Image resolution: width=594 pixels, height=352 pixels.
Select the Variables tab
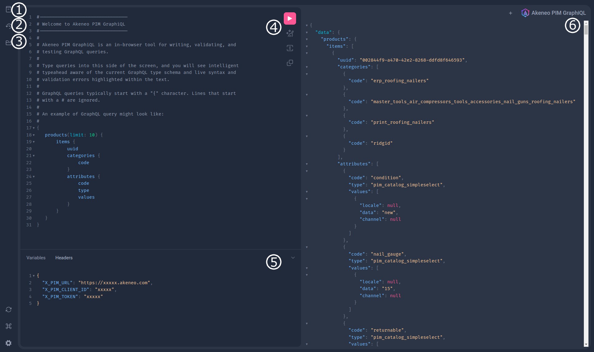pyautogui.click(x=36, y=258)
